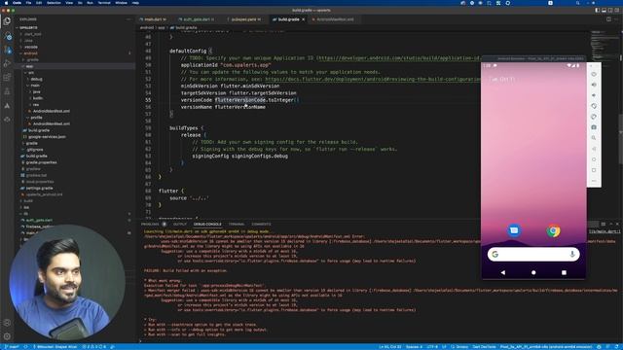This screenshot has height=350, width=623.
Task: Open docs.flutter.dev build configuration link
Action: click(x=373, y=79)
